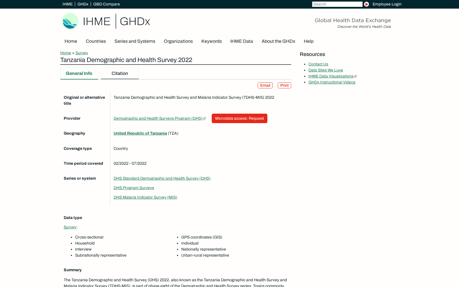Click the red search submit arrow icon
This screenshot has width=459, height=287.
pos(366,4)
